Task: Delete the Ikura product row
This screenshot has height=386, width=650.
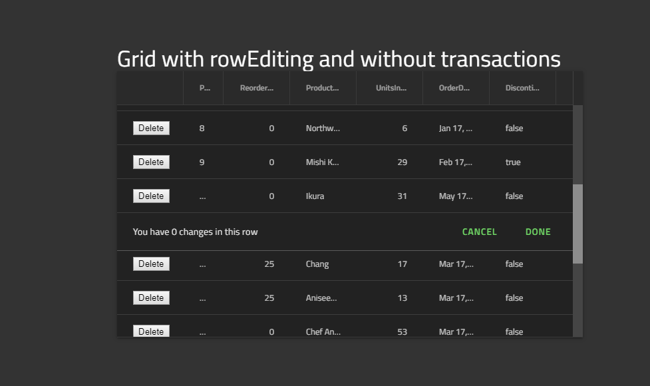Action: tap(151, 196)
